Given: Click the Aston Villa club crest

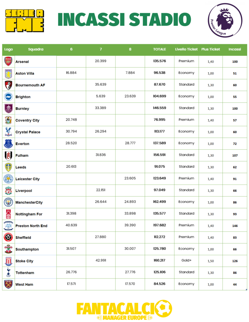Looking at the screenshot, I should pyautogui.click(x=8, y=73).
